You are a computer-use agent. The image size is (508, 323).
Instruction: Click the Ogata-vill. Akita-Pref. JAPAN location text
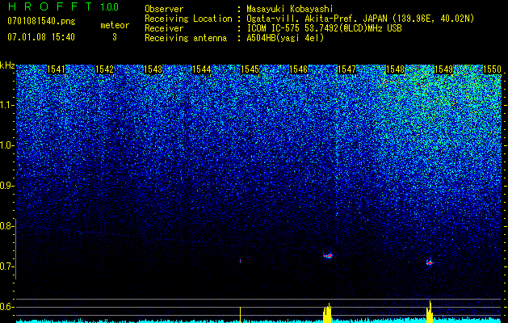click(x=360, y=19)
